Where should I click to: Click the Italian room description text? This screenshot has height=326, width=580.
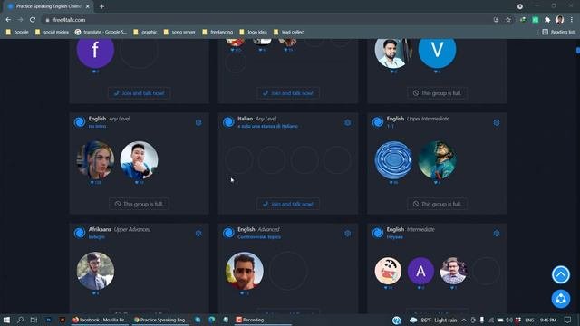267,126
